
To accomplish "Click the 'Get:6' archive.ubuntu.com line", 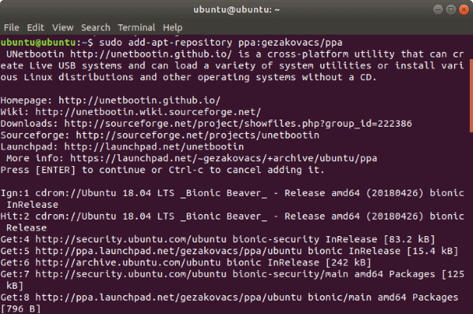I will [186, 263].
